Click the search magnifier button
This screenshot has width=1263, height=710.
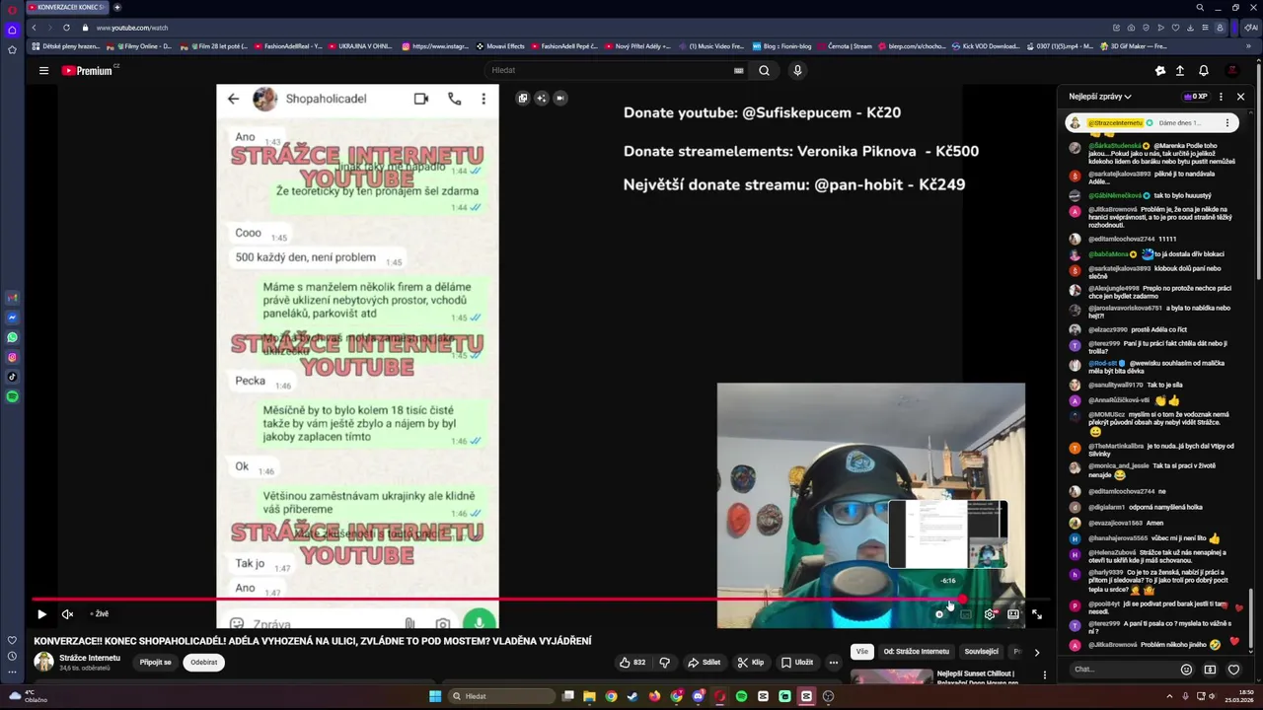(764, 70)
